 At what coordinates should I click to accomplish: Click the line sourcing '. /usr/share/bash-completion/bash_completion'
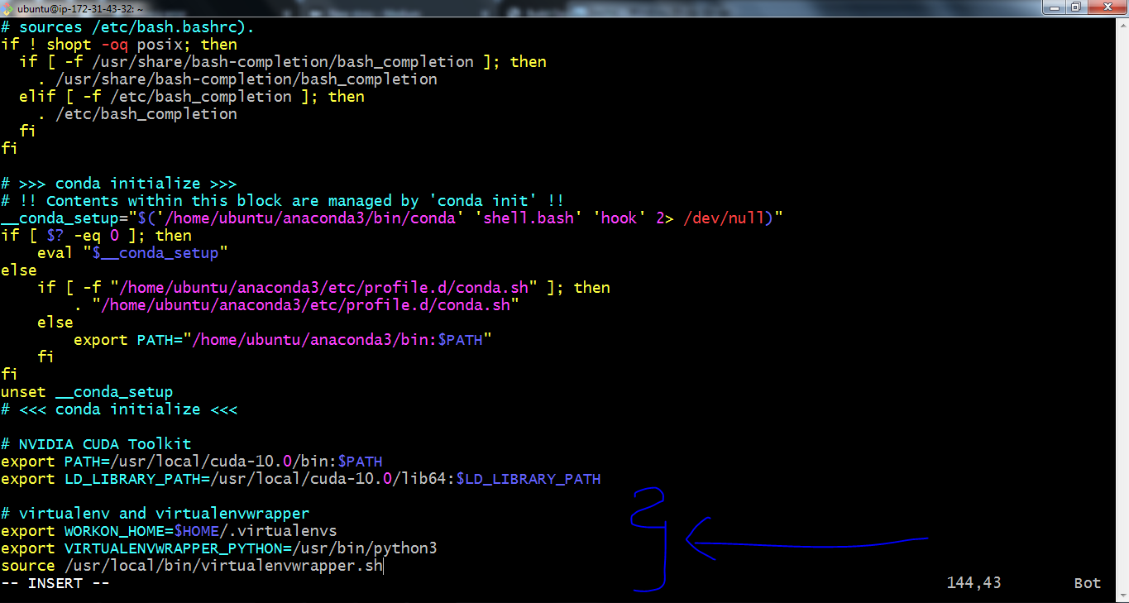(237, 79)
